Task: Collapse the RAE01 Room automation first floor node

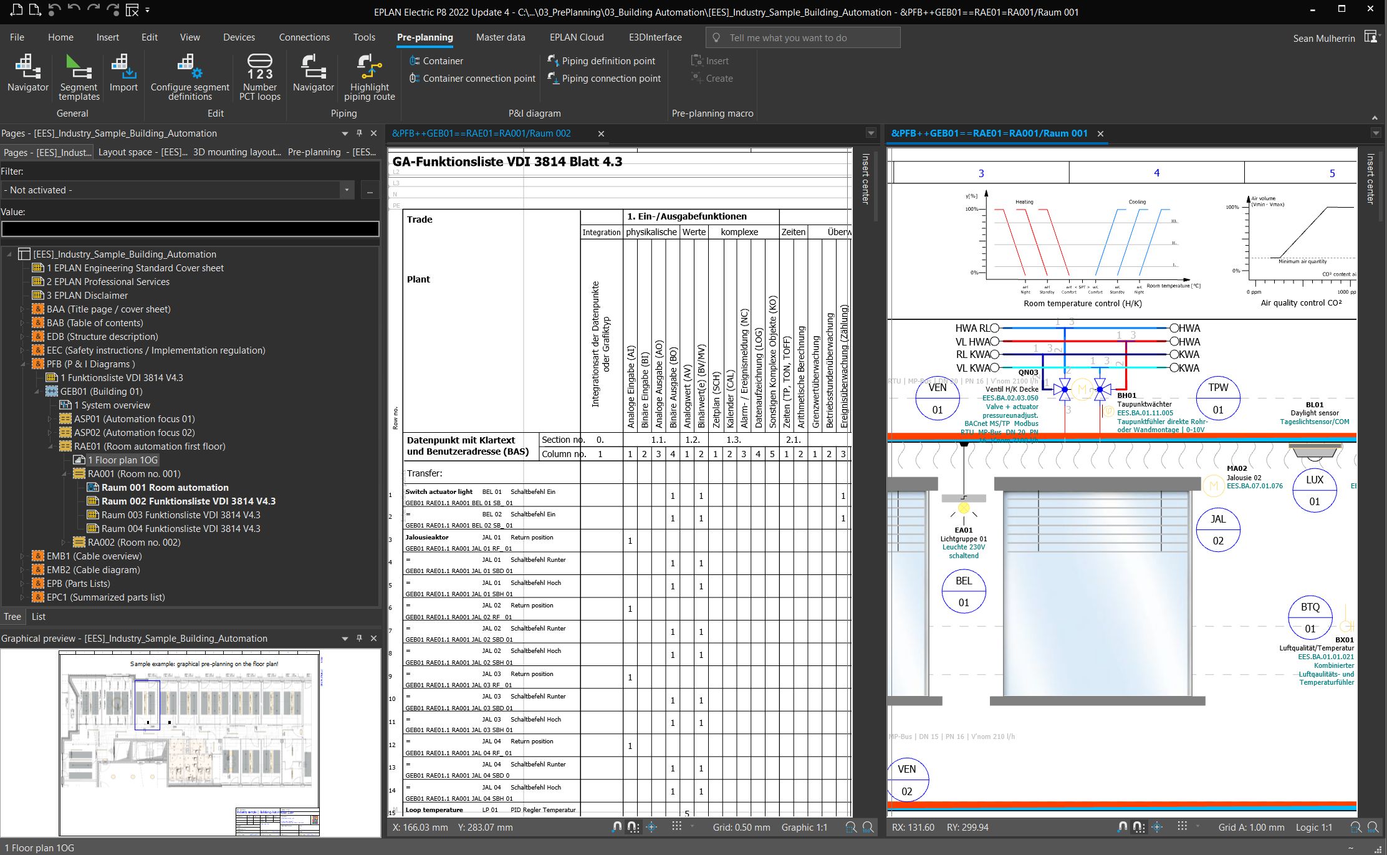Action: tap(50, 447)
